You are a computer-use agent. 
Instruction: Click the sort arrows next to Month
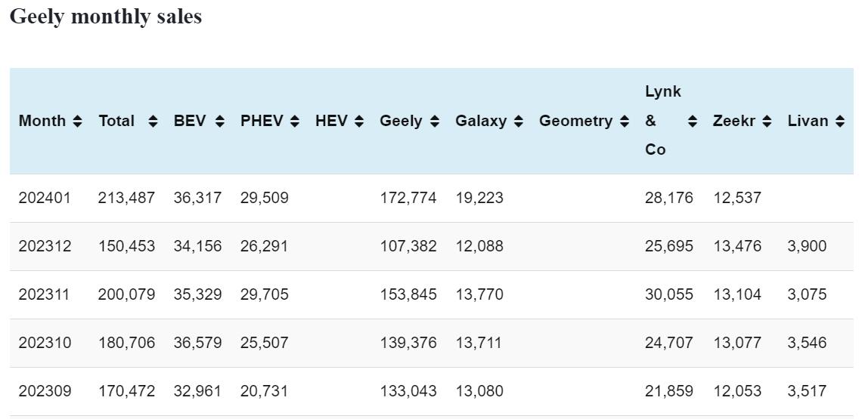[77, 122]
